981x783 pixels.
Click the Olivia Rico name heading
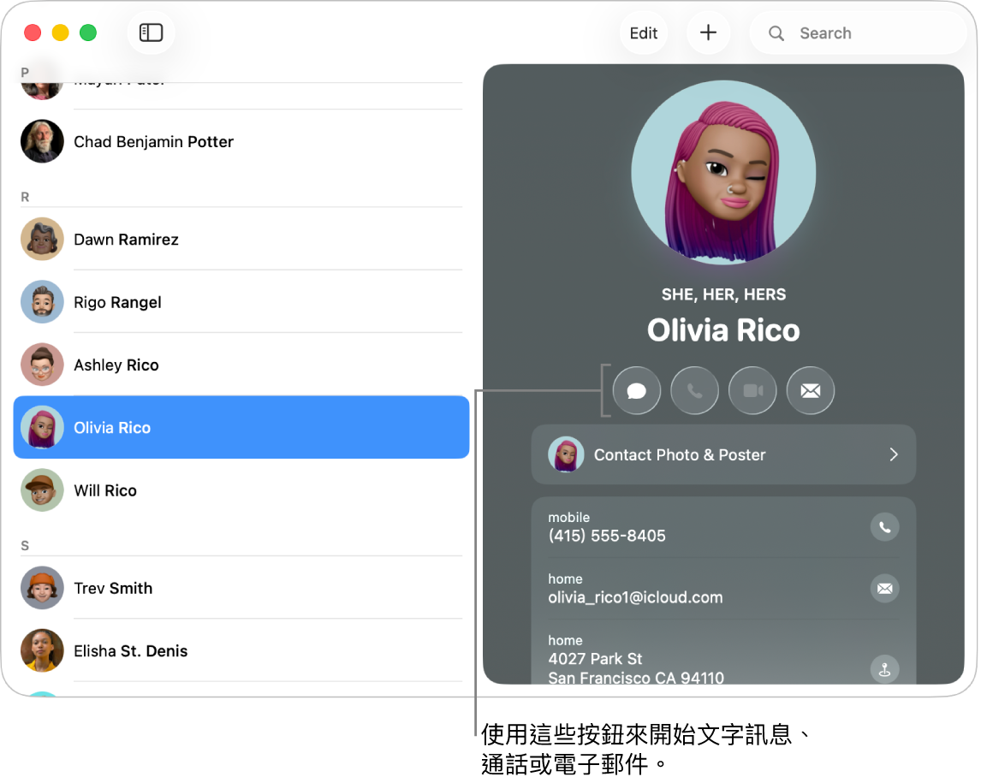point(723,330)
